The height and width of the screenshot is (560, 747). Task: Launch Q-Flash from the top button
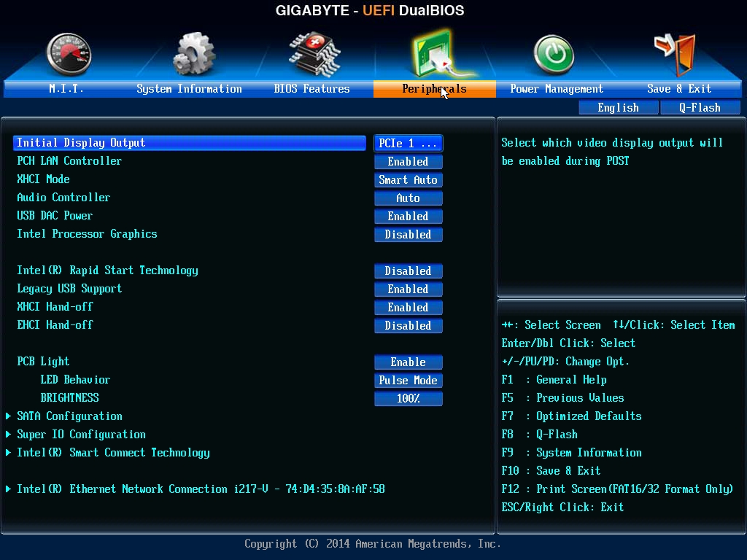click(700, 108)
